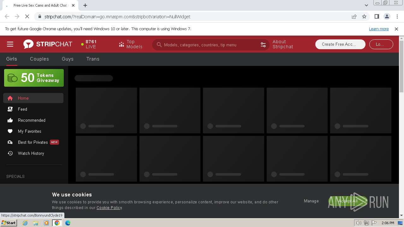Dismiss the Chrome update notification bar

tap(396, 29)
